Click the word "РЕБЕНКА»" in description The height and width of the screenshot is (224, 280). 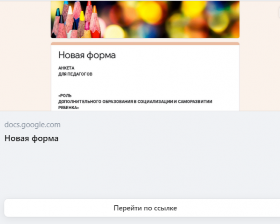(69, 107)
